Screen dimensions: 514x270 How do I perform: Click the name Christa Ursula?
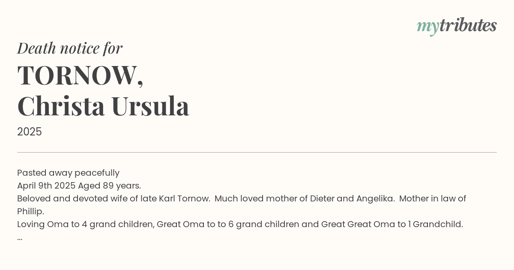(x=103, y=106)
